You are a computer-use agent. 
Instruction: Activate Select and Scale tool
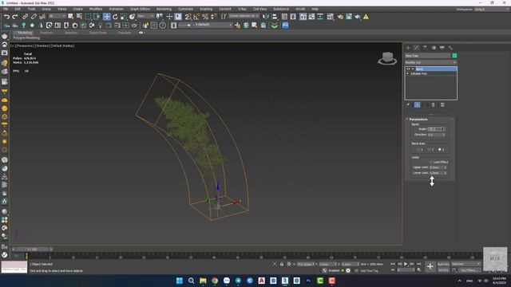(124, 17)
